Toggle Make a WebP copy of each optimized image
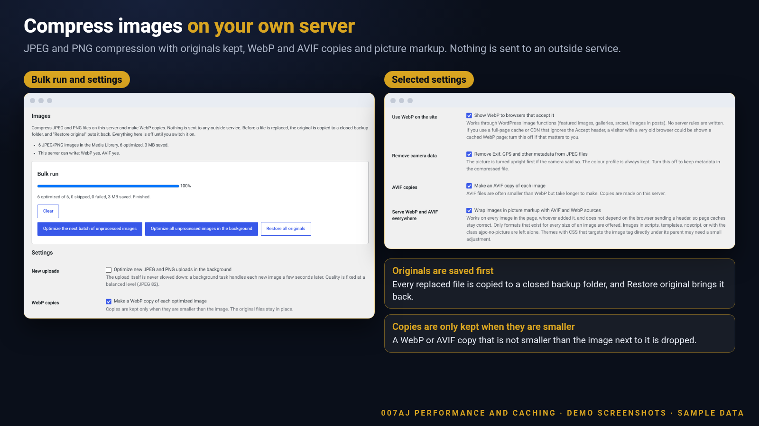The width and height of the screenshot is (759, 426). coord(109,302)
